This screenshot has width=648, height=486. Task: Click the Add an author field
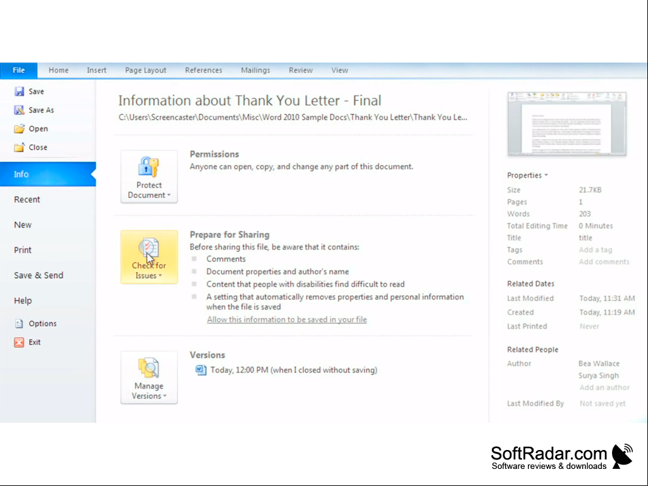click(604, 387)
